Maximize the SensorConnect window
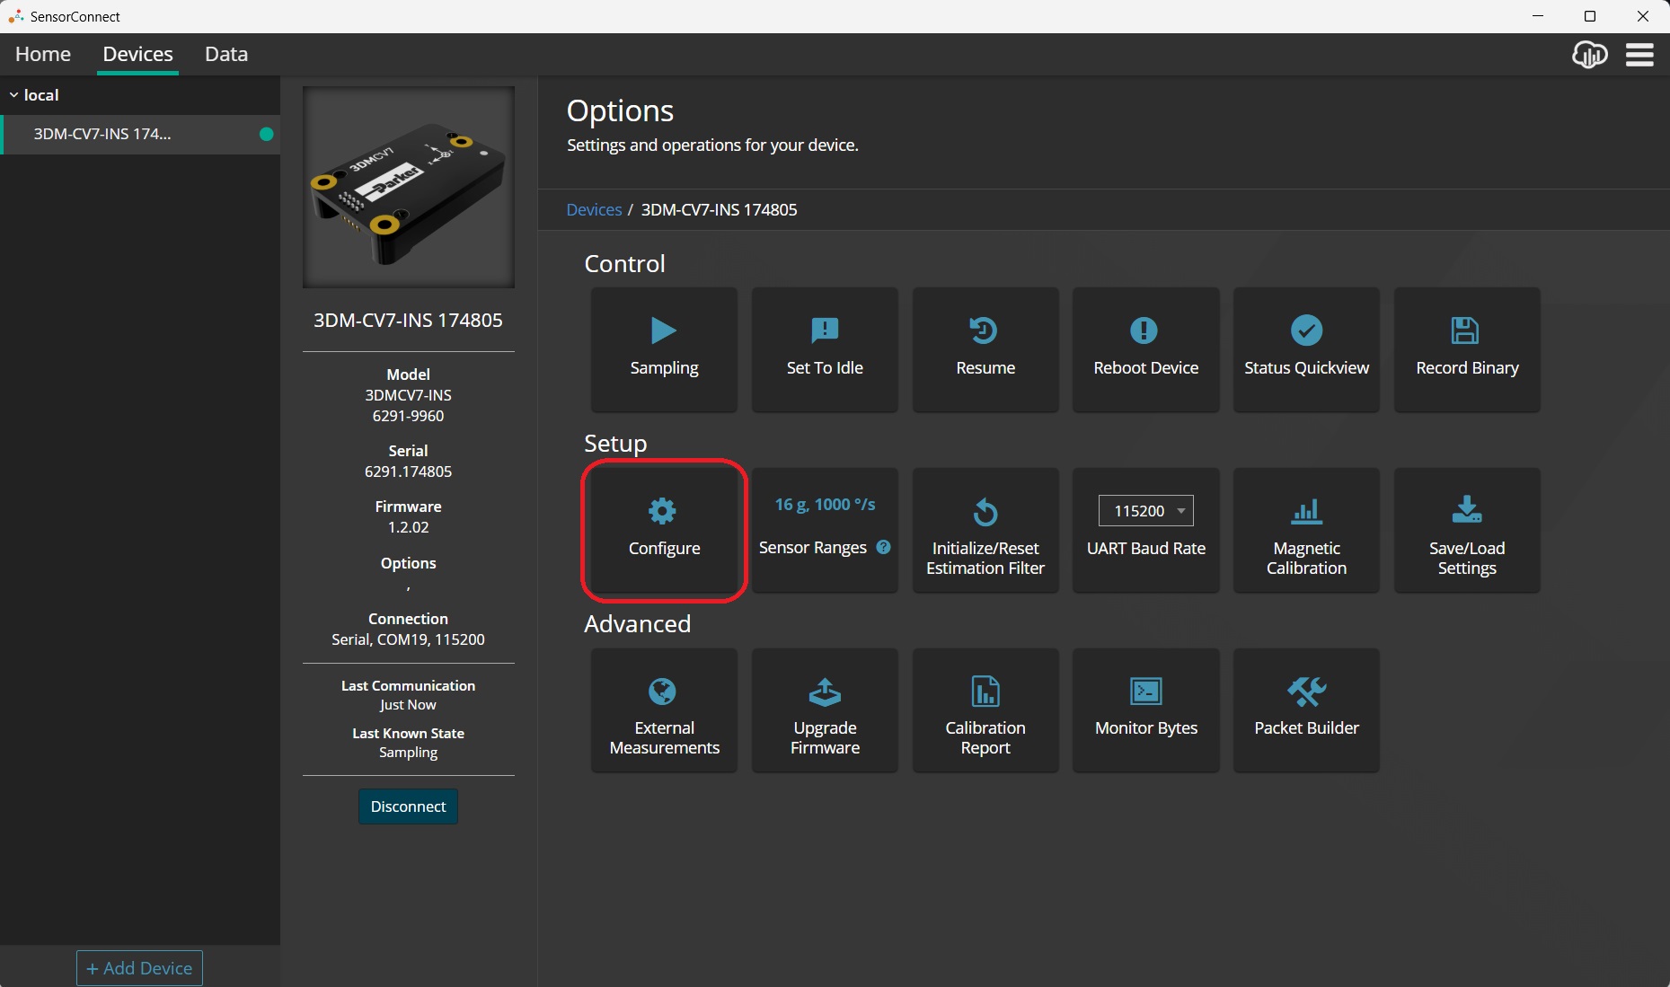The width and height of the screenshot is (1670, 987). point(1590,16)
